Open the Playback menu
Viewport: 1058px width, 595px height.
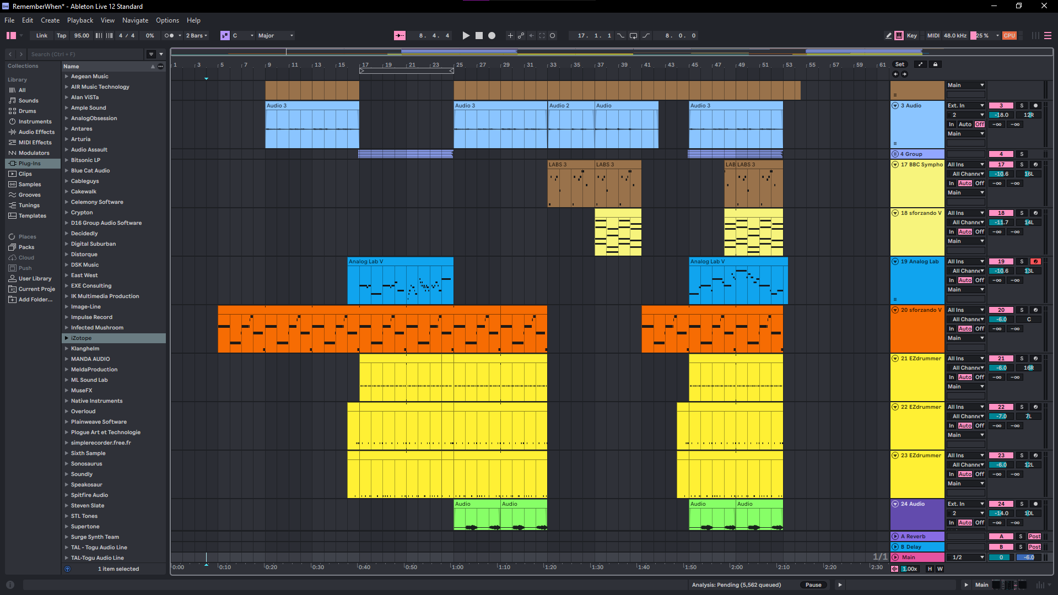pyautogui.click(x=80, y=20)
